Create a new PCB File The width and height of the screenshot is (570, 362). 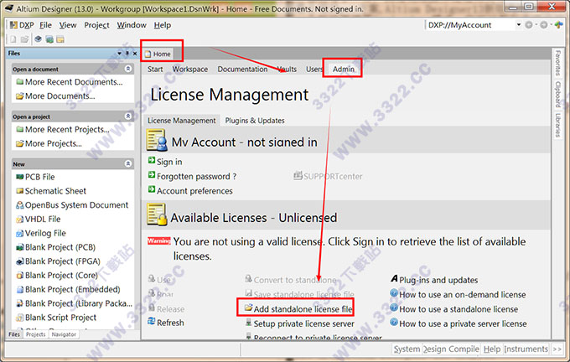35,177
